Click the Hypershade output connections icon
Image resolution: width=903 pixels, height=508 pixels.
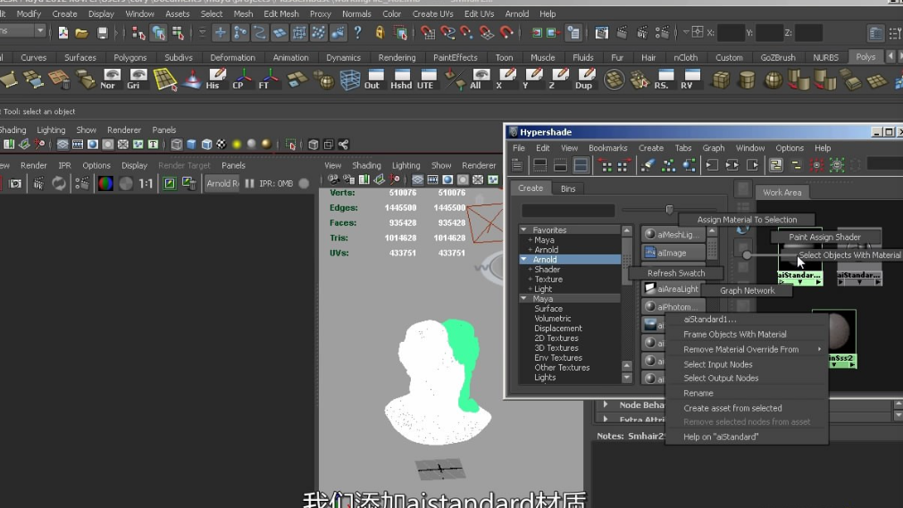pyautogui.click(x=753, y=166)
